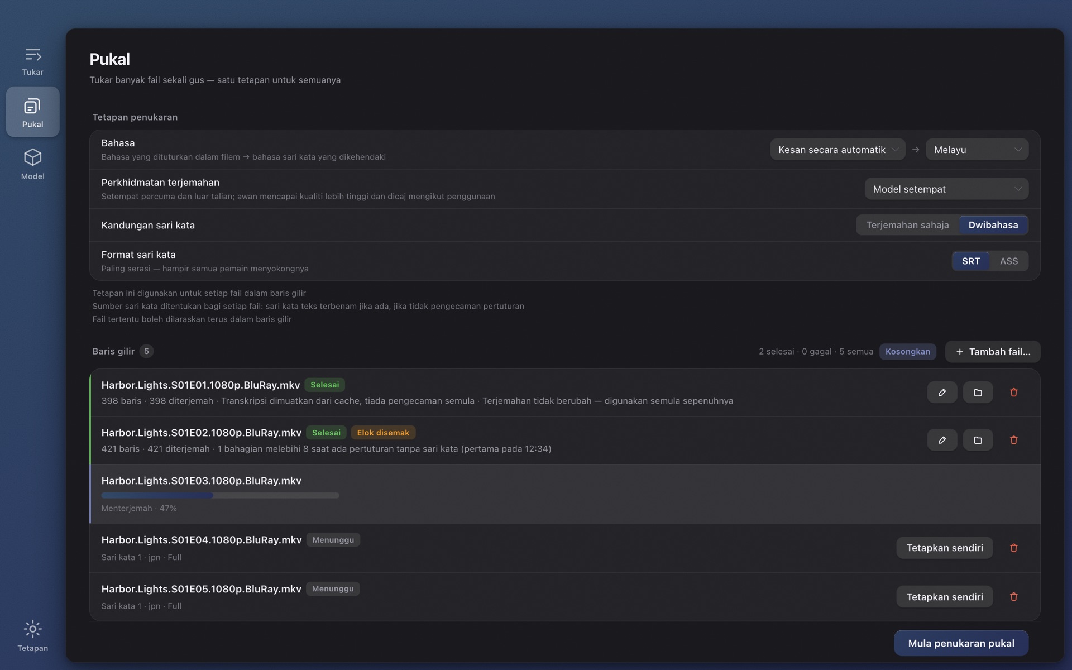
Task: Delete S01E05 from the queue
Action: coord(1013,597)
